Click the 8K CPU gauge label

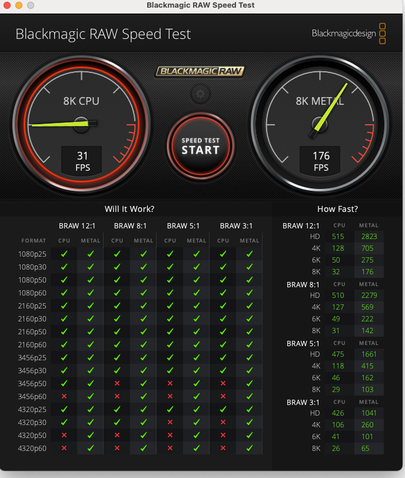[x=81, y=101]
